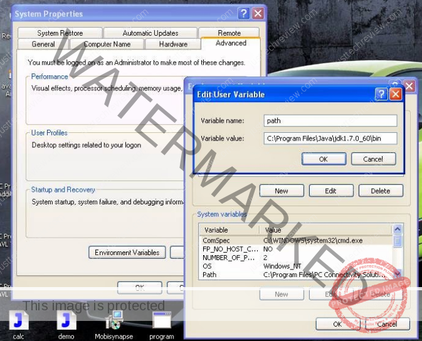This screenshot has height=341, width=422.
Task: Click New under user variables
Action: [282, 191]
